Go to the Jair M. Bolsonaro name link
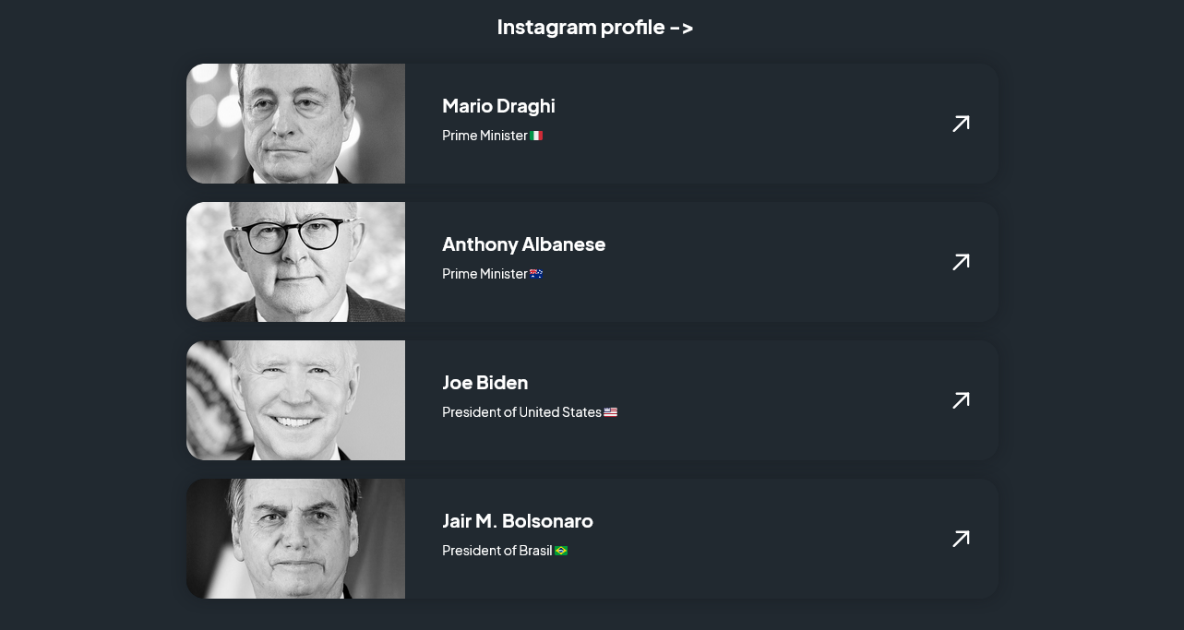Screen dimensions: 1184x630 click(517, 521)
